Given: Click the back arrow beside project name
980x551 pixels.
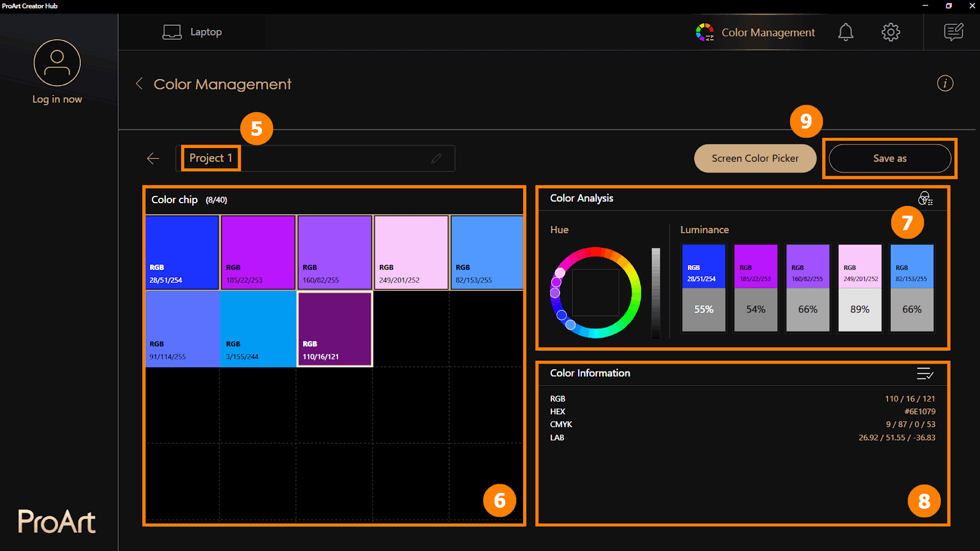Looking at the screenshot, I should coord(153,159).
